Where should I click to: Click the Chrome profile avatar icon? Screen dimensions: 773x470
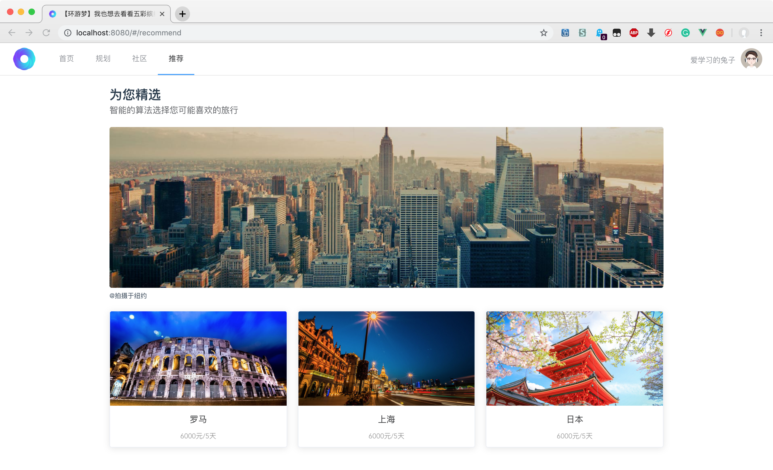[744, 33]
